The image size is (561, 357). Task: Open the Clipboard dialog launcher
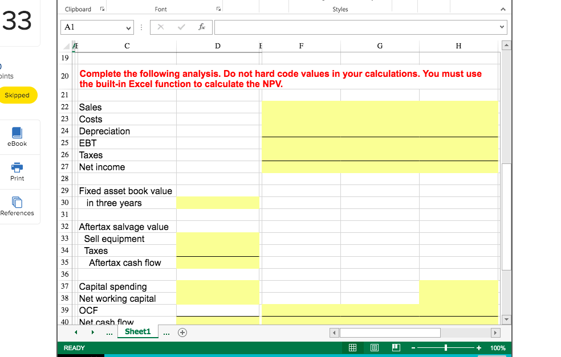click(101, 8)
